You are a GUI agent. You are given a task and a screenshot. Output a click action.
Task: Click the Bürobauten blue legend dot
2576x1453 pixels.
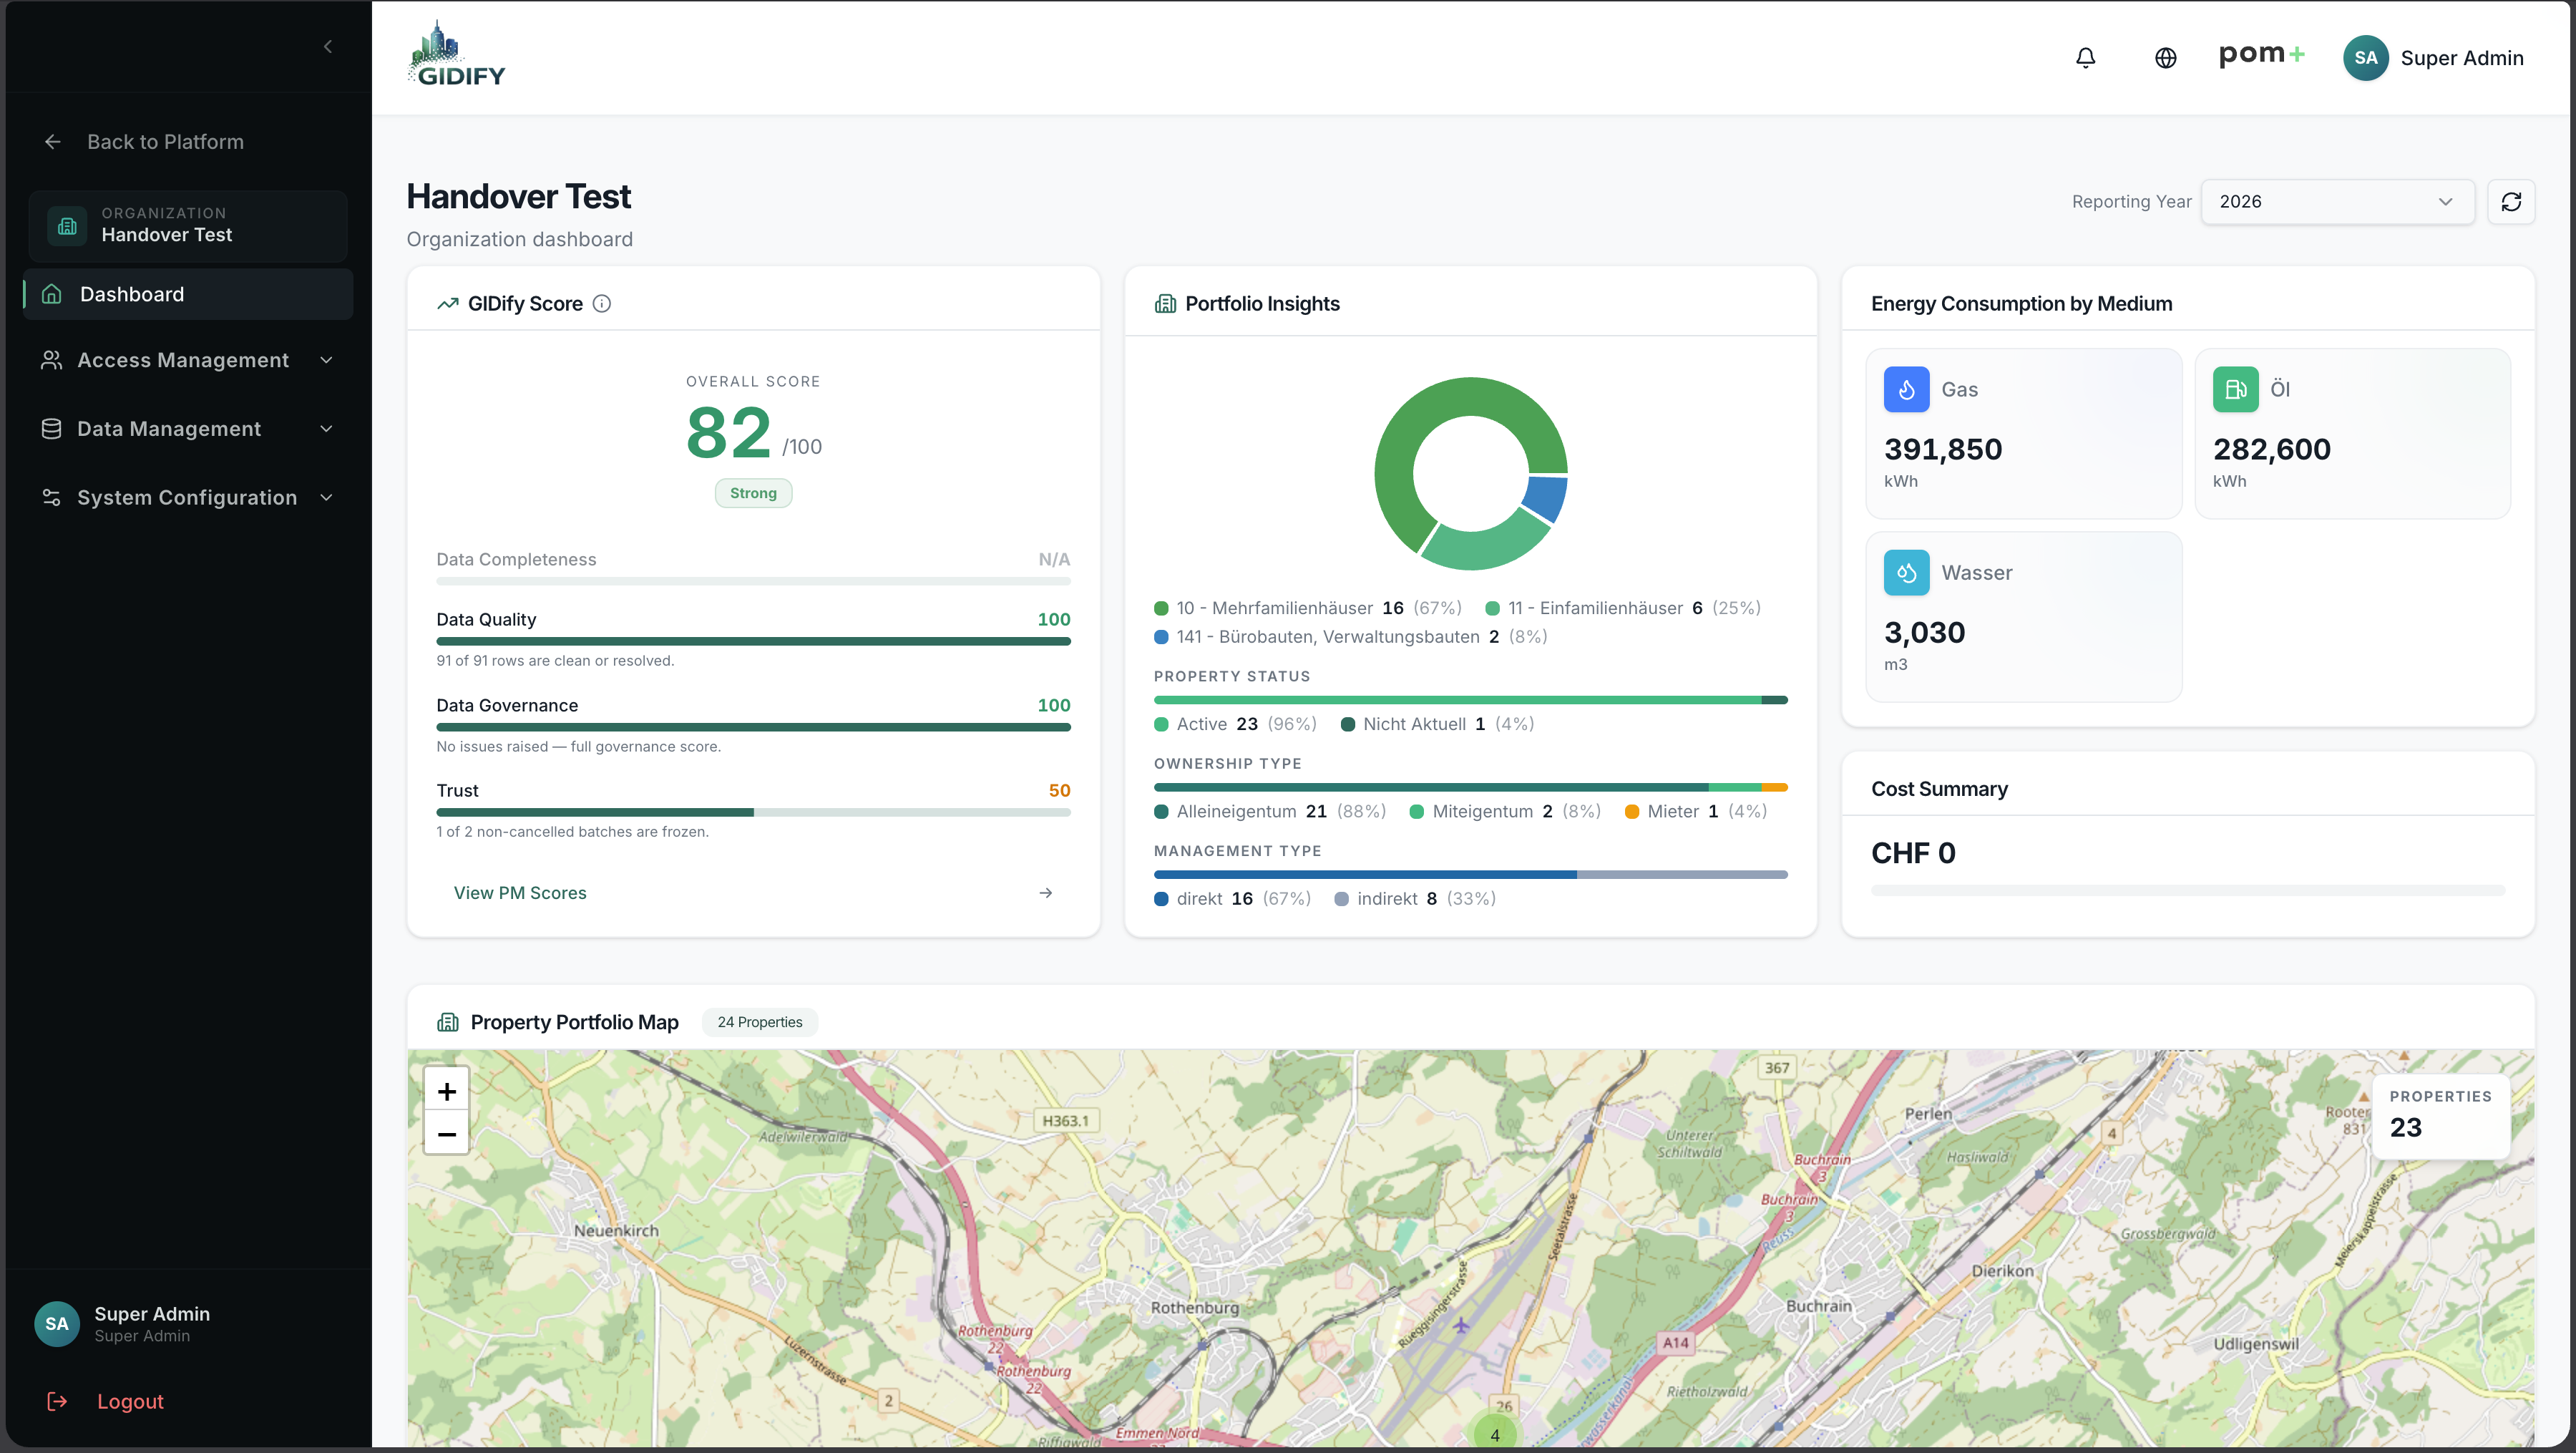click(x=1161, y=637)
